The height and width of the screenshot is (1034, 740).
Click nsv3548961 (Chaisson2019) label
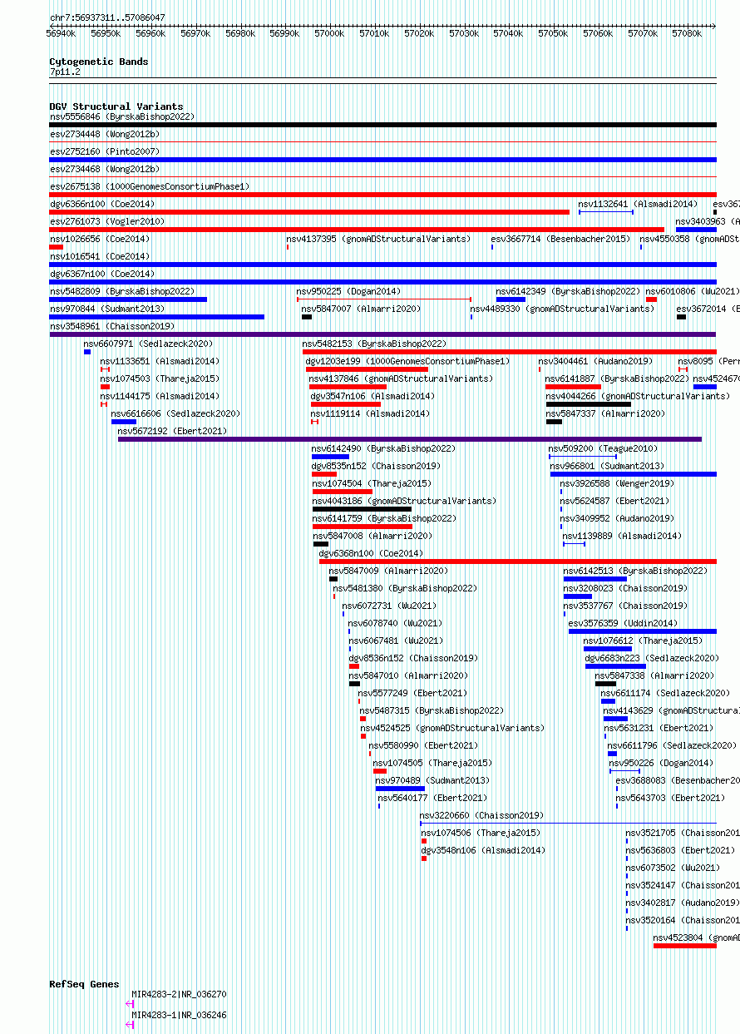point(111,326)
